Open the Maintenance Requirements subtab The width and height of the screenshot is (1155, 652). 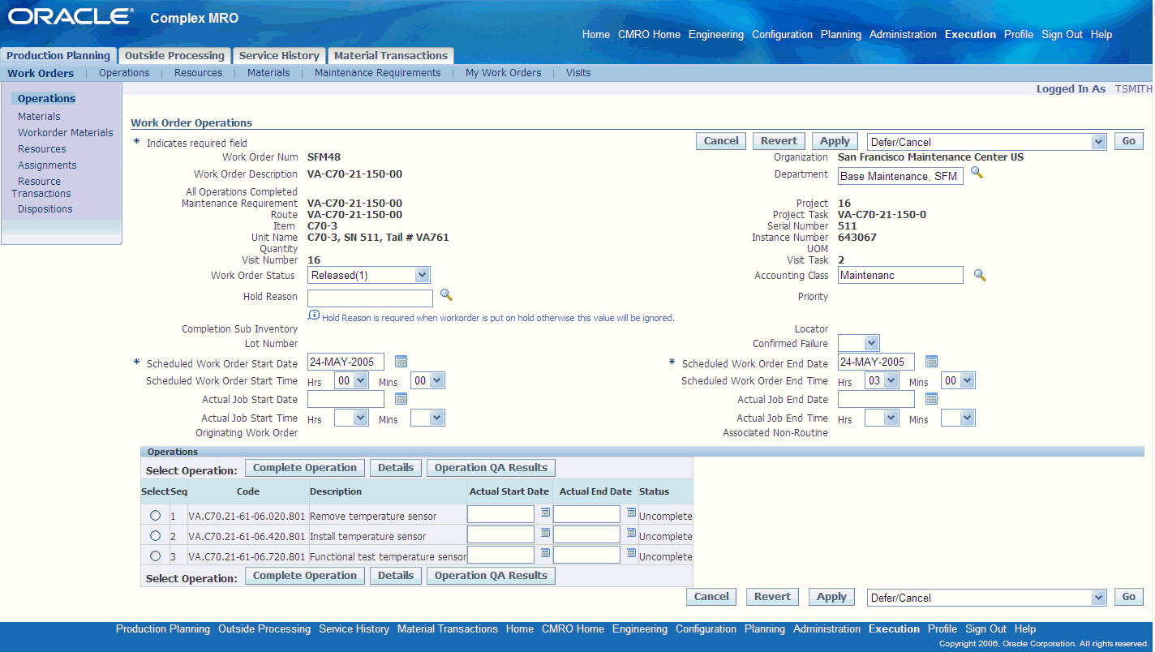[x=378, y=73]
